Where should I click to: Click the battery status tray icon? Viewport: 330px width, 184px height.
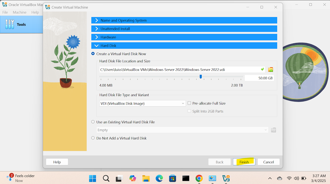[304, 178]
